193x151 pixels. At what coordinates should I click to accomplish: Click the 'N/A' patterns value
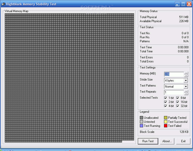click(186, 41)
